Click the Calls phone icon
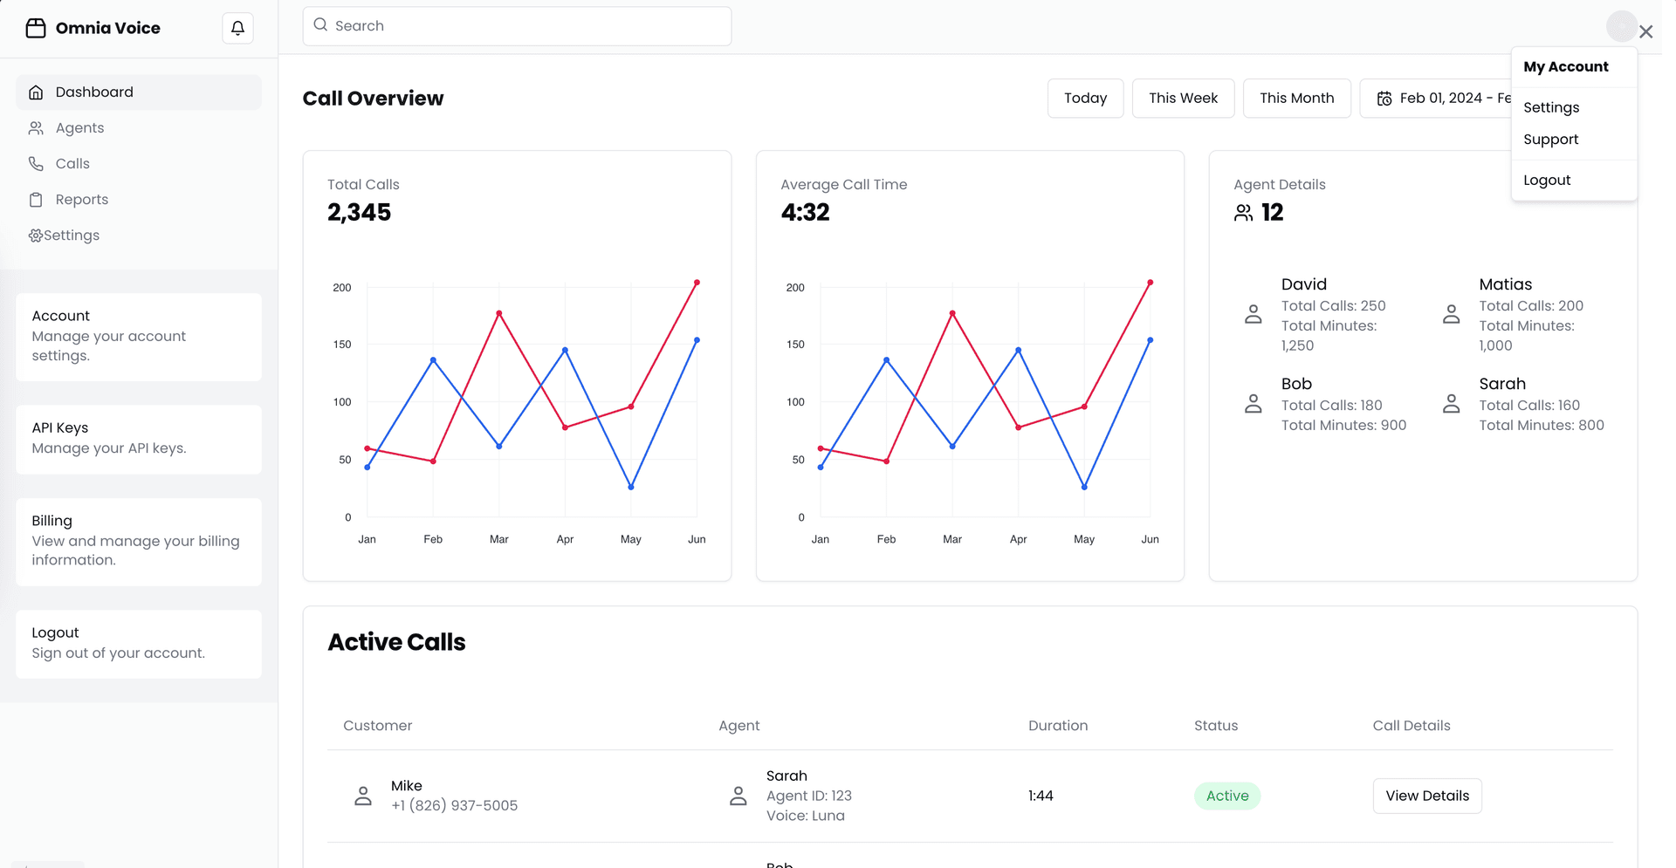The width and height of the screenshot is (1676, 868). coord(36,164)
